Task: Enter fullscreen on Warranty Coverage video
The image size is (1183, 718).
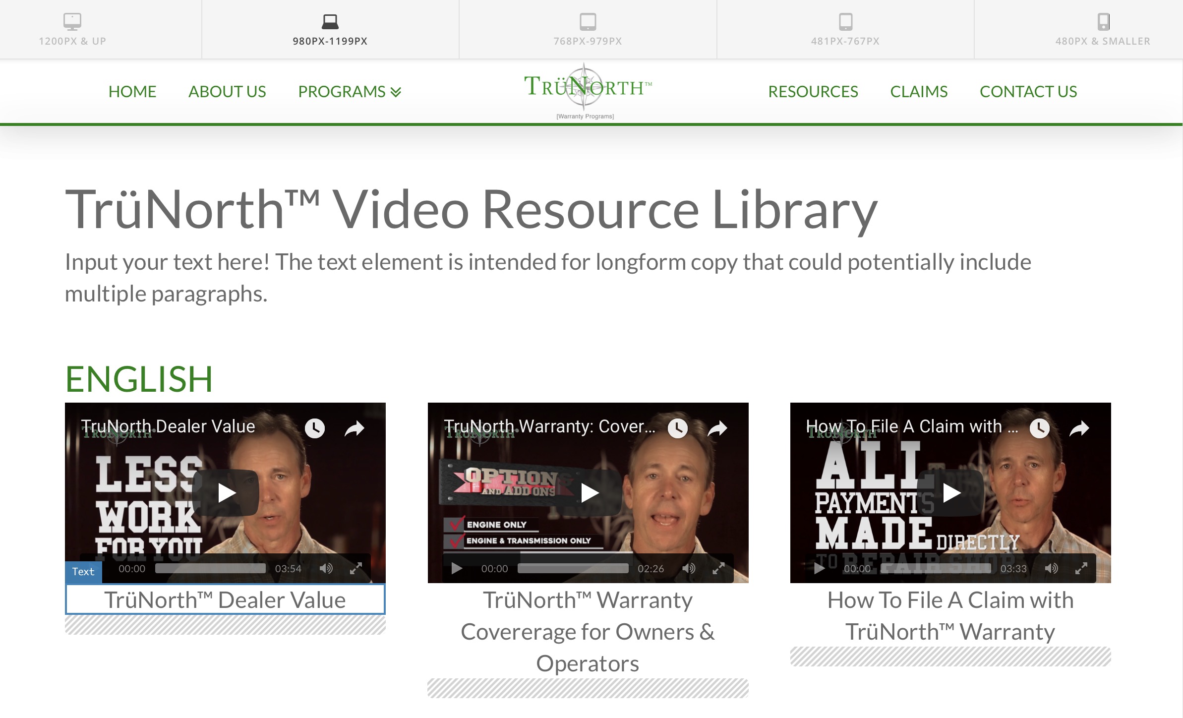Action: point(719,568)
